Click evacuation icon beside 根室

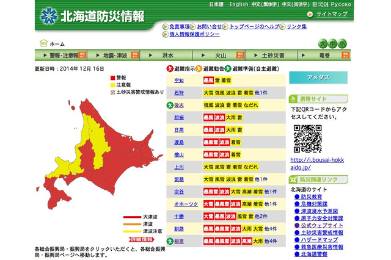click(x=170, y=241)
